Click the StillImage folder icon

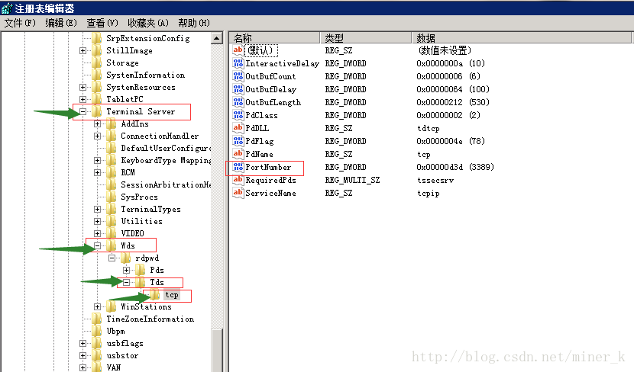pos(97,50)
